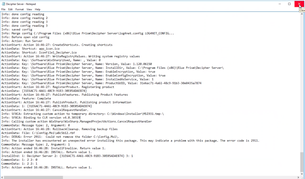
Task: Open the Format menu
Action: (20, 9)
